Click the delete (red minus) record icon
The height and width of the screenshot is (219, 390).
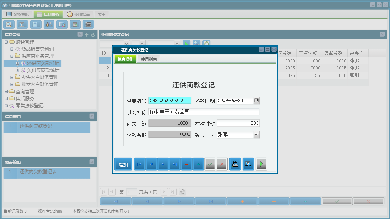point(186,164)
